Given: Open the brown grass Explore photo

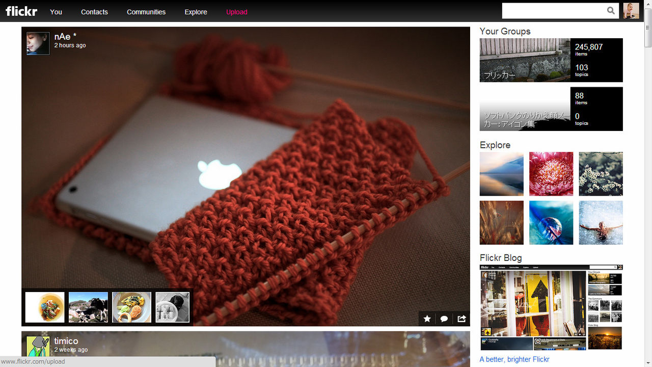Looking at the screenshot, I should [x=502, y=223].
